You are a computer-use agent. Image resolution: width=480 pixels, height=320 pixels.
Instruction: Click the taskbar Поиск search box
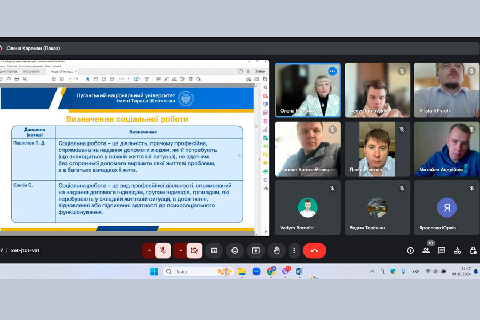[198, 271]
